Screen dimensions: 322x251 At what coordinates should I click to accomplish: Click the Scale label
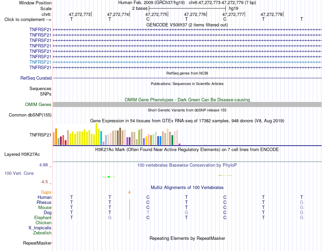pos(46,8)
